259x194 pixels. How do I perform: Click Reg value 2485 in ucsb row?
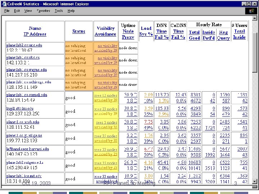224,122
